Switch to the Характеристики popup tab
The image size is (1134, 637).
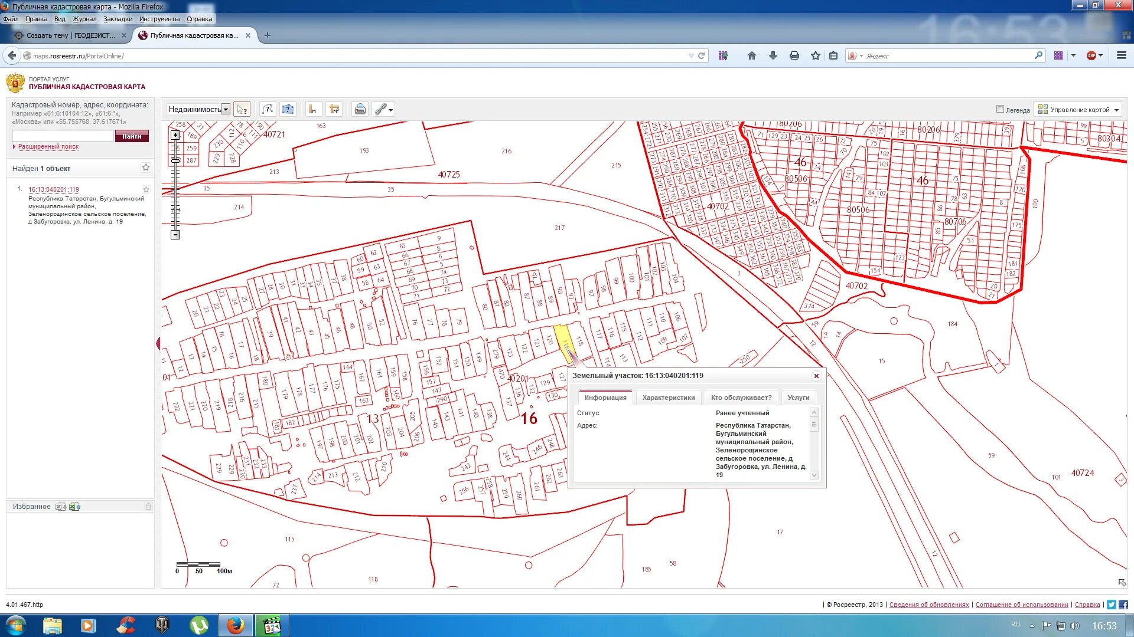[x=669, y=398]
